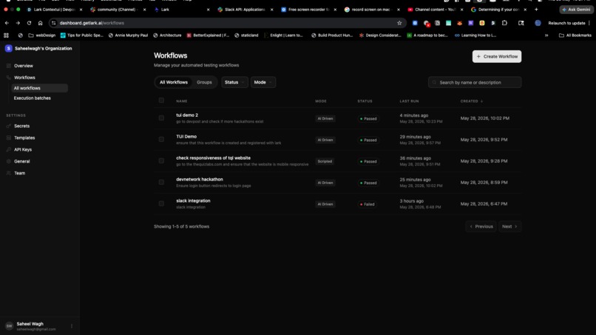596x335 pixels.
Task: Click the browser forward arrow
Action: pyautogui.click(x=18, y=23)
